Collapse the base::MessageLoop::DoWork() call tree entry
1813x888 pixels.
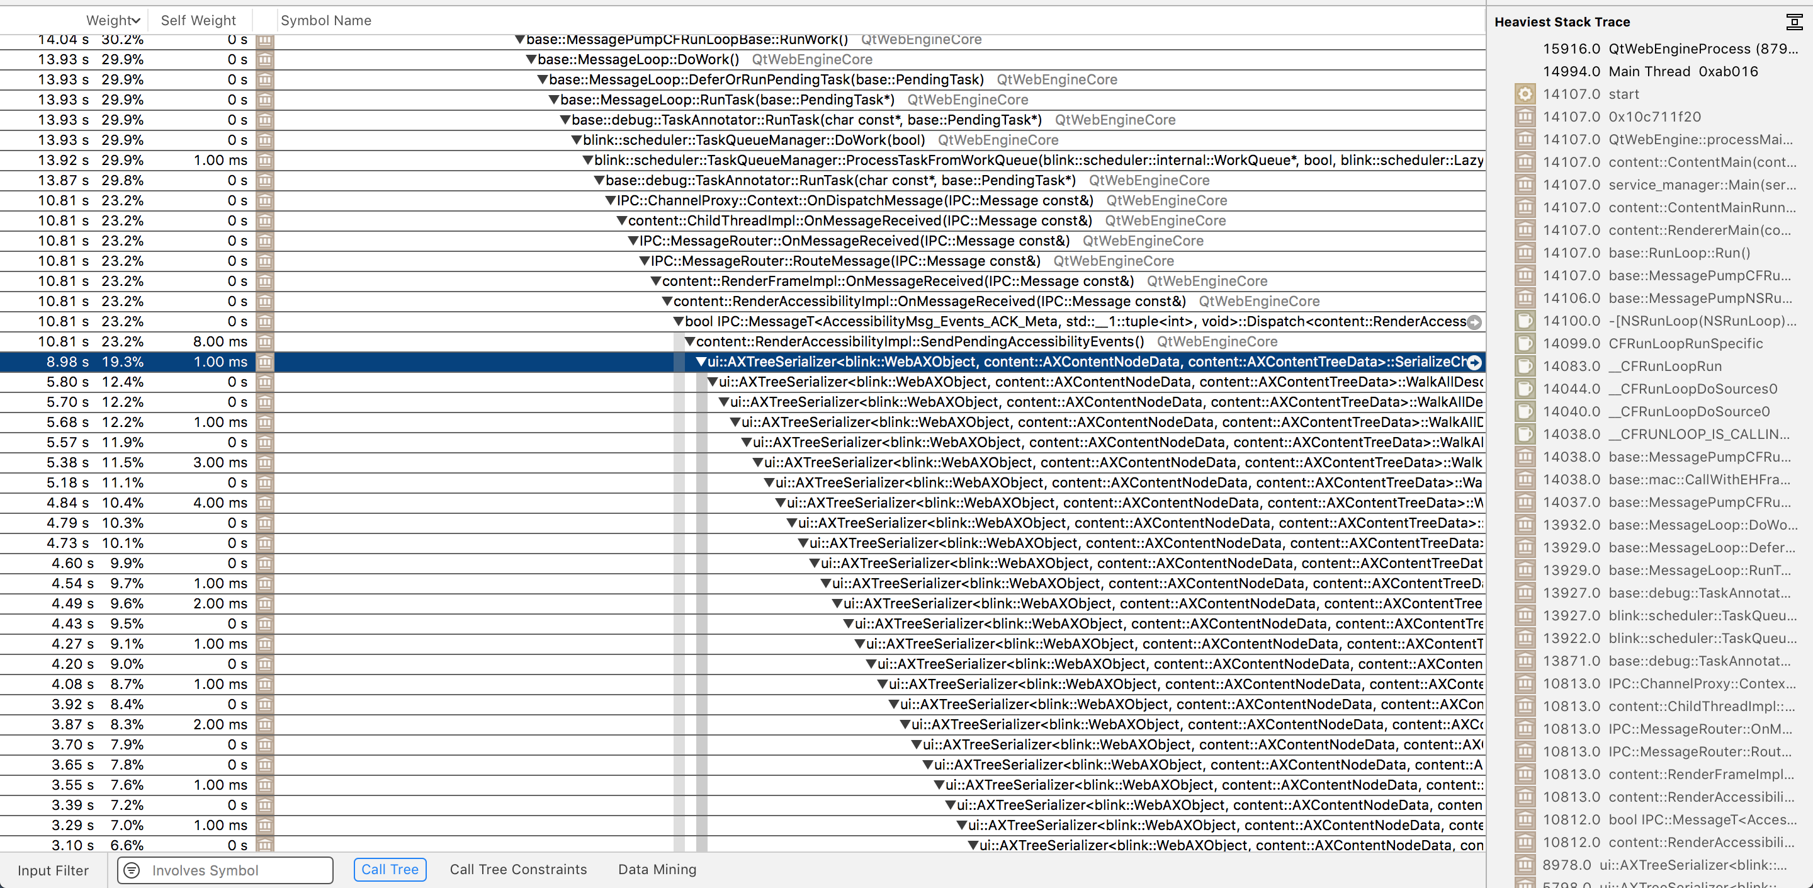coord(531,60)
